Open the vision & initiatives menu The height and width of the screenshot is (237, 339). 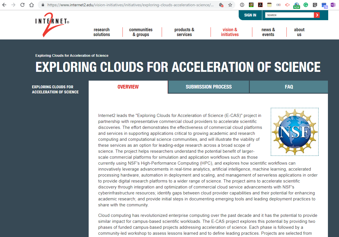pos(229,32)
